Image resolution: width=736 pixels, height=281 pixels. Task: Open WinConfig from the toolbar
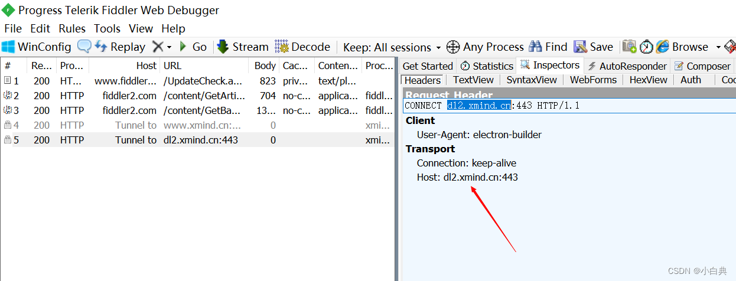tap(37, 47)
